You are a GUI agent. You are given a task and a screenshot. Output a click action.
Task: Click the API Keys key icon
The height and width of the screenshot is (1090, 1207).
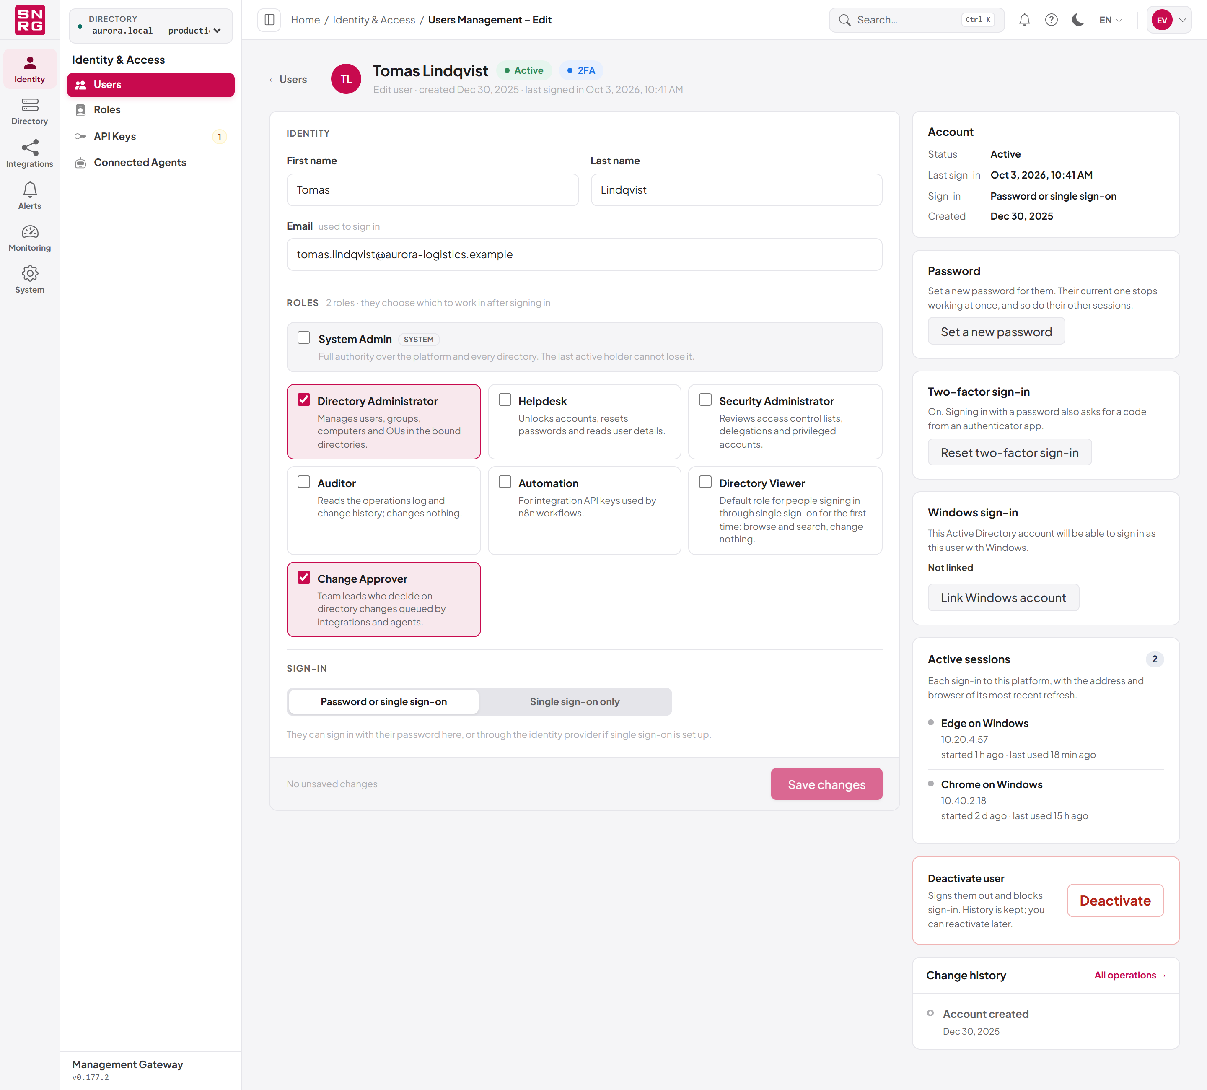click(x=80, y=137)
